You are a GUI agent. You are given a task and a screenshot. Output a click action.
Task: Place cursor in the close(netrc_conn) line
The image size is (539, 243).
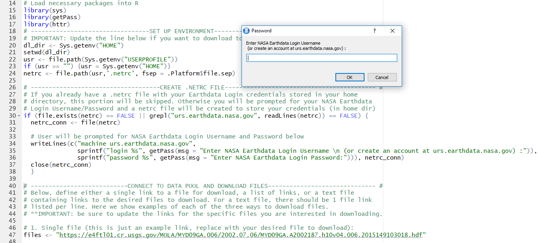61,165
